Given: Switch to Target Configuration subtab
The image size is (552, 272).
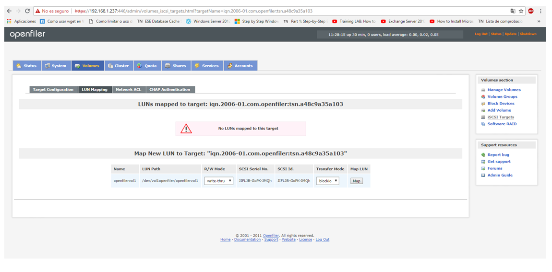Looking at the screenshot, I should pyautogui.click(x=53, y=90).
